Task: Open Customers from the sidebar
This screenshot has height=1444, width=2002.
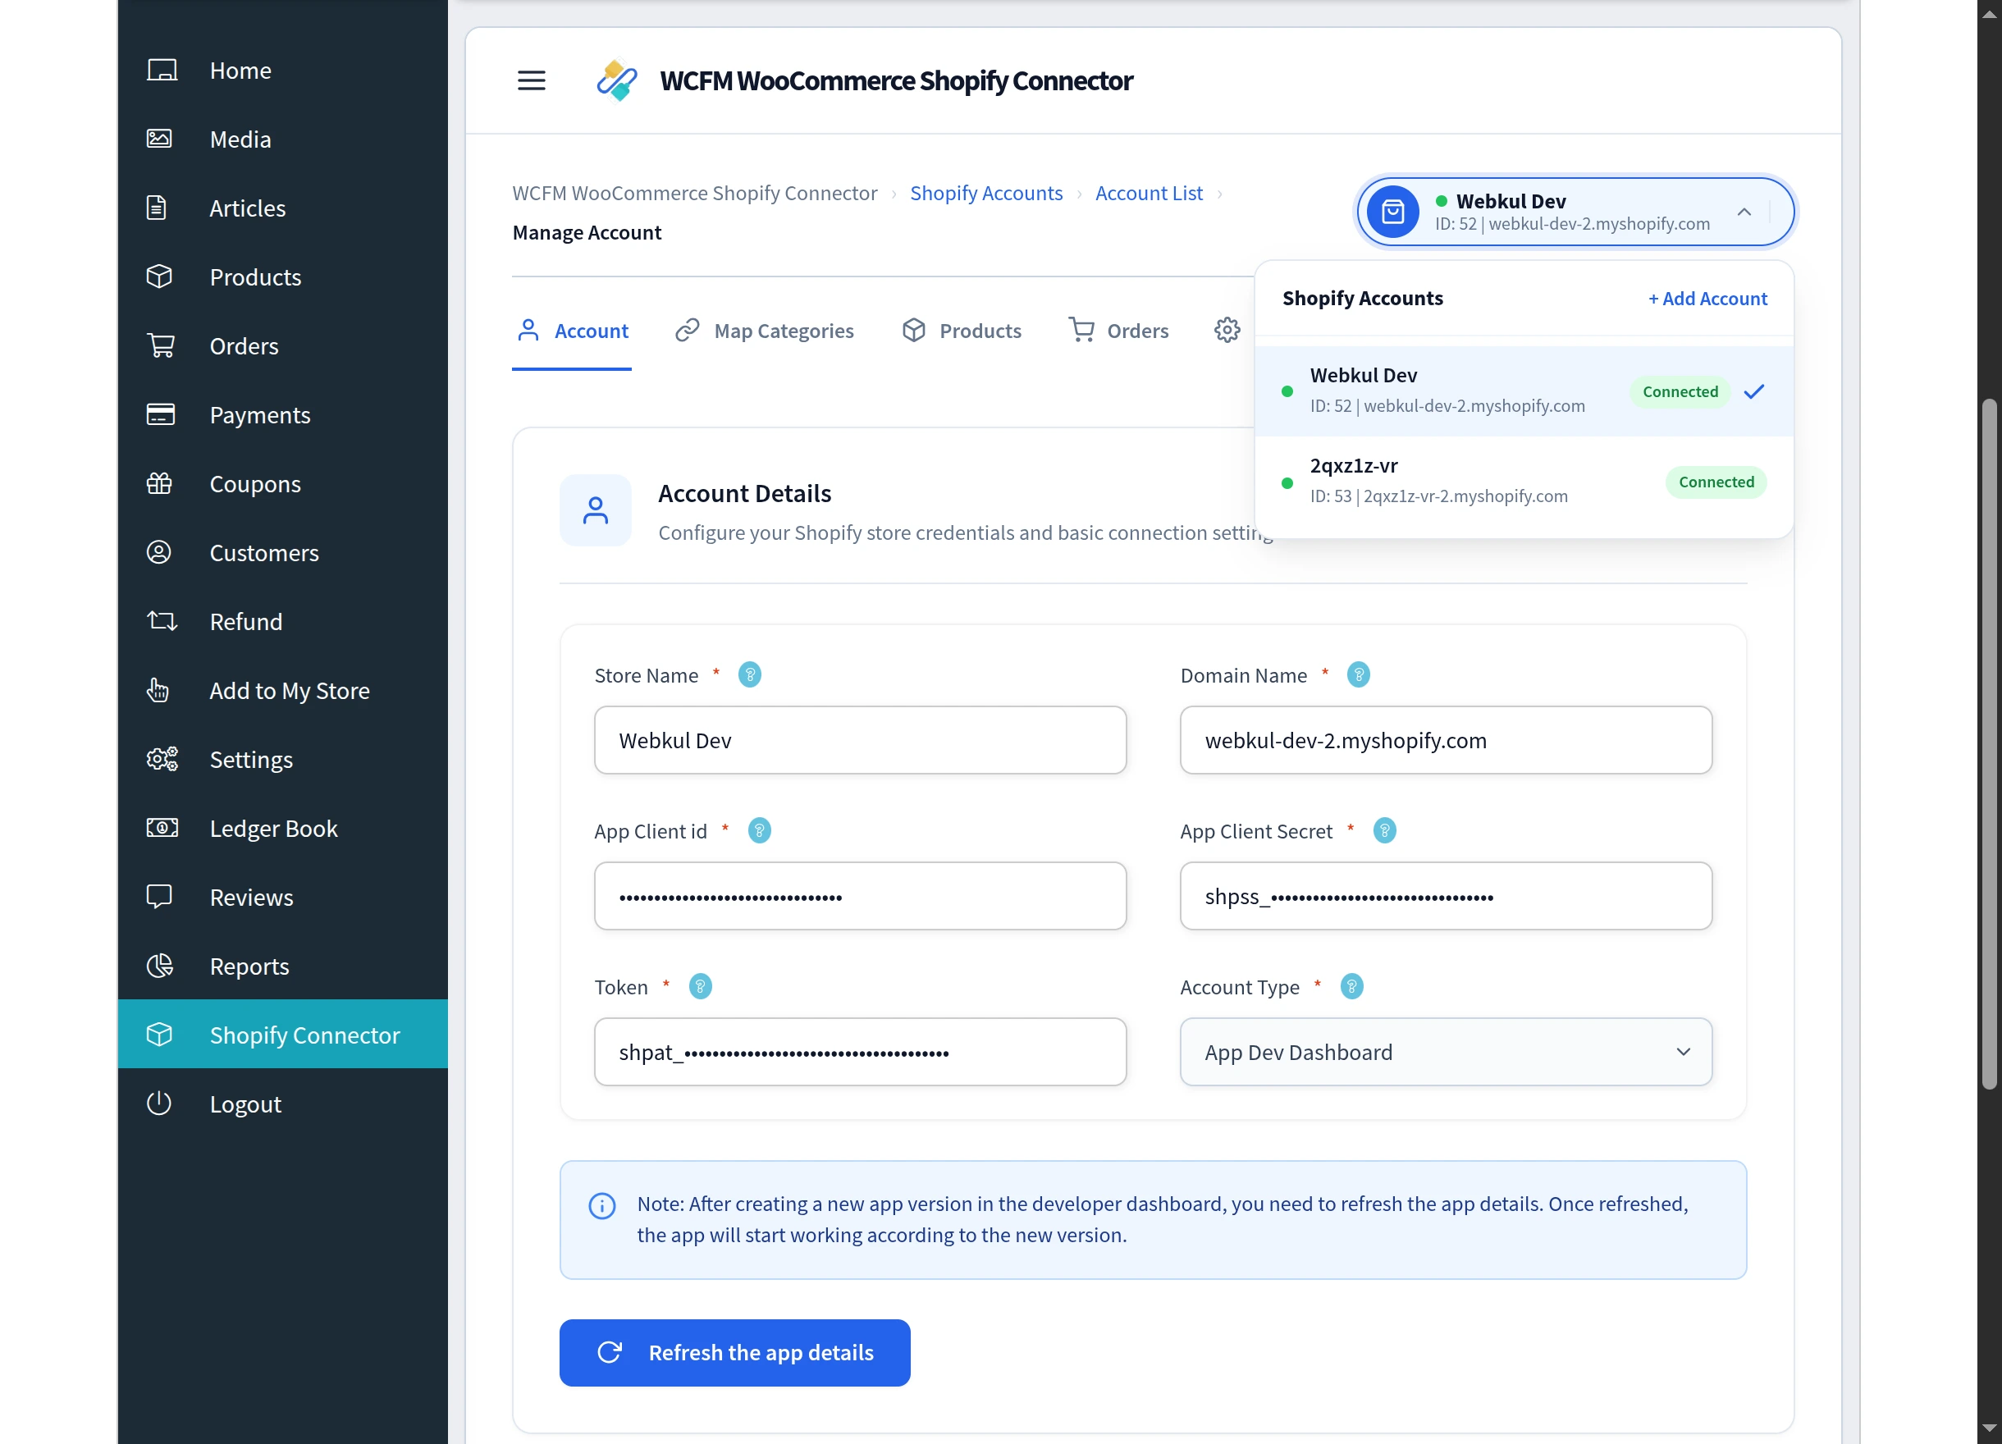Action: (282, 551)
